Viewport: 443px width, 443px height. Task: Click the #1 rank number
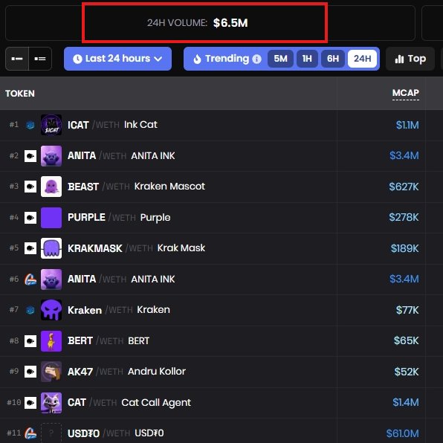click(14, 125)
